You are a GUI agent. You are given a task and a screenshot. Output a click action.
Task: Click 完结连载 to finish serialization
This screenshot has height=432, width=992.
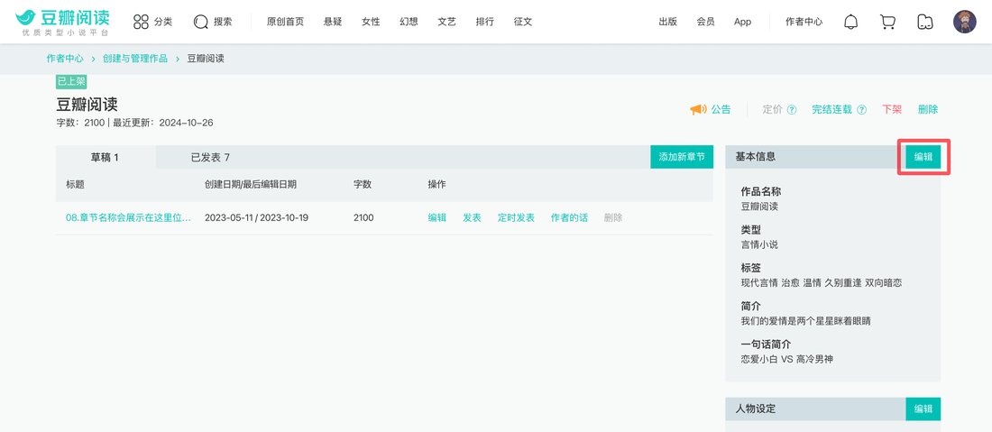[x=832, y=109]
